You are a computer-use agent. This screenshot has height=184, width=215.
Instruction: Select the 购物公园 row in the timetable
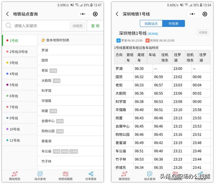[162, 134]
